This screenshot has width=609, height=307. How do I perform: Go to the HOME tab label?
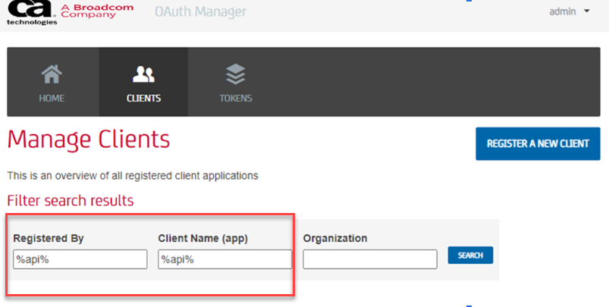click(52, 99)
